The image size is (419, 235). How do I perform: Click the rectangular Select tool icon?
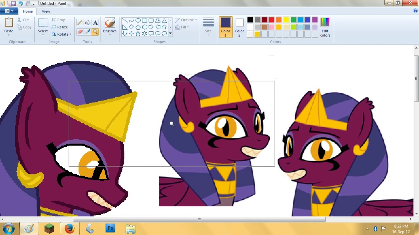pos(43,23)
